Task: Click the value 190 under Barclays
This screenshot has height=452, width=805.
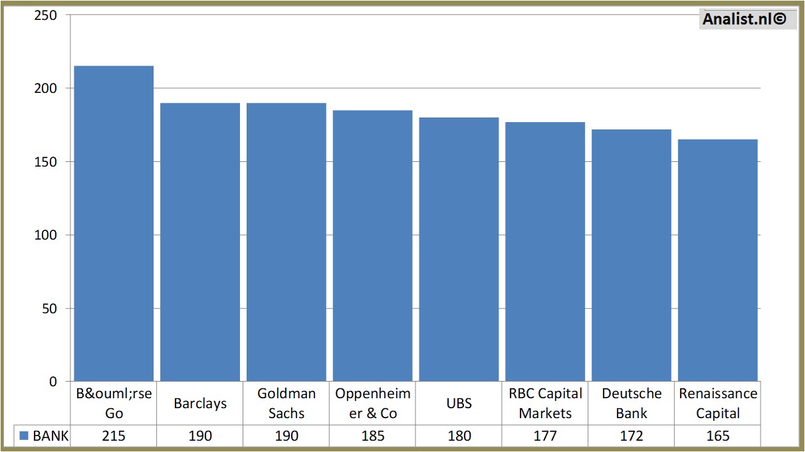Action: pos(200,436)
